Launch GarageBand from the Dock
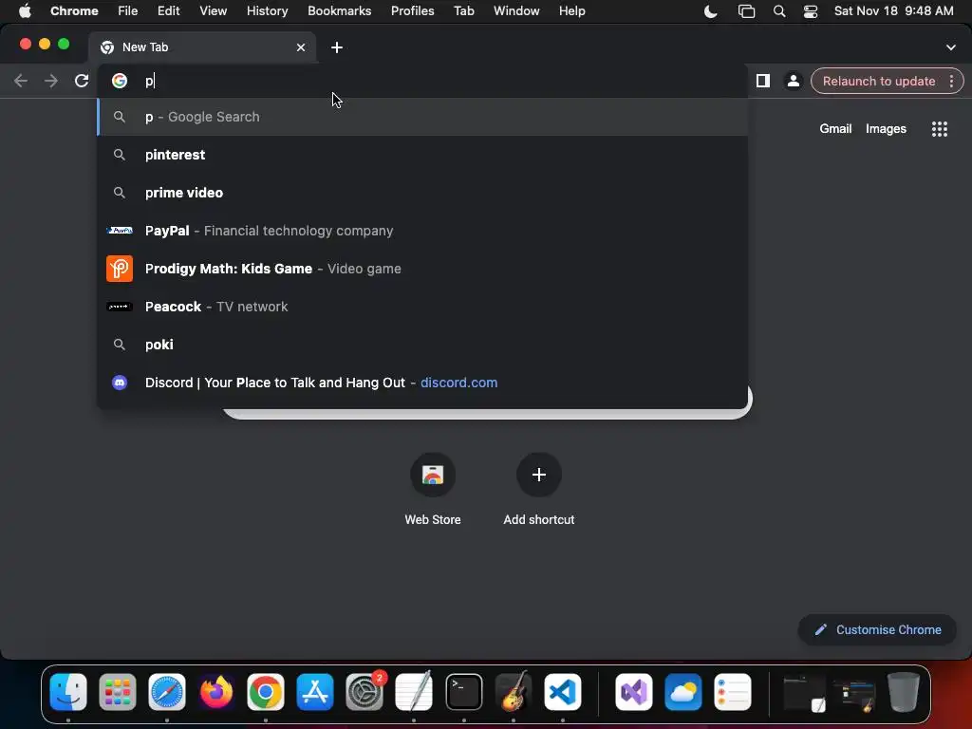This screenshot has width=972, height=729. coord(514,692)
